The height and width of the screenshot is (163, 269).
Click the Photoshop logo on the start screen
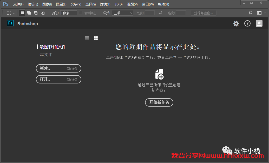(x=10, y=23)
